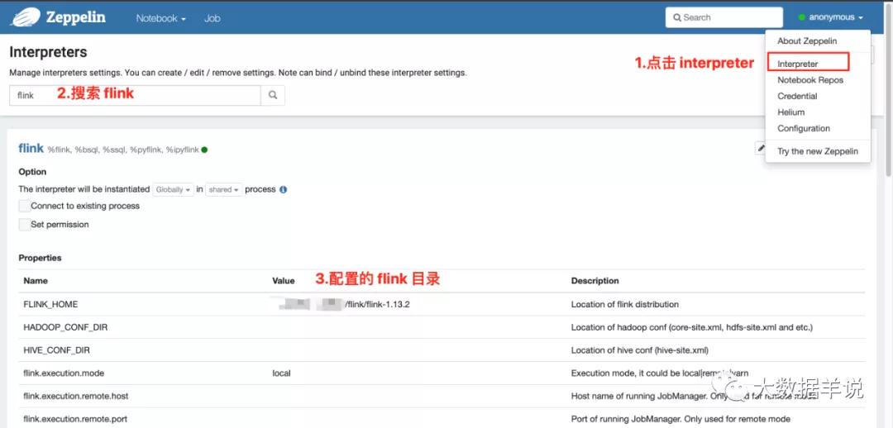Tick the Set permission checkbox
Image resolution: width=893 pixels, height=428 pixels.
tap(25, 225)
